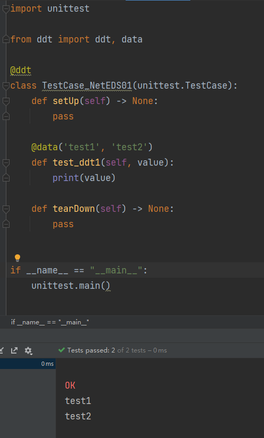This screenshot has width=264, height=438.
Task: Click the 'test2' string argument
Action: tap(129, 147)
